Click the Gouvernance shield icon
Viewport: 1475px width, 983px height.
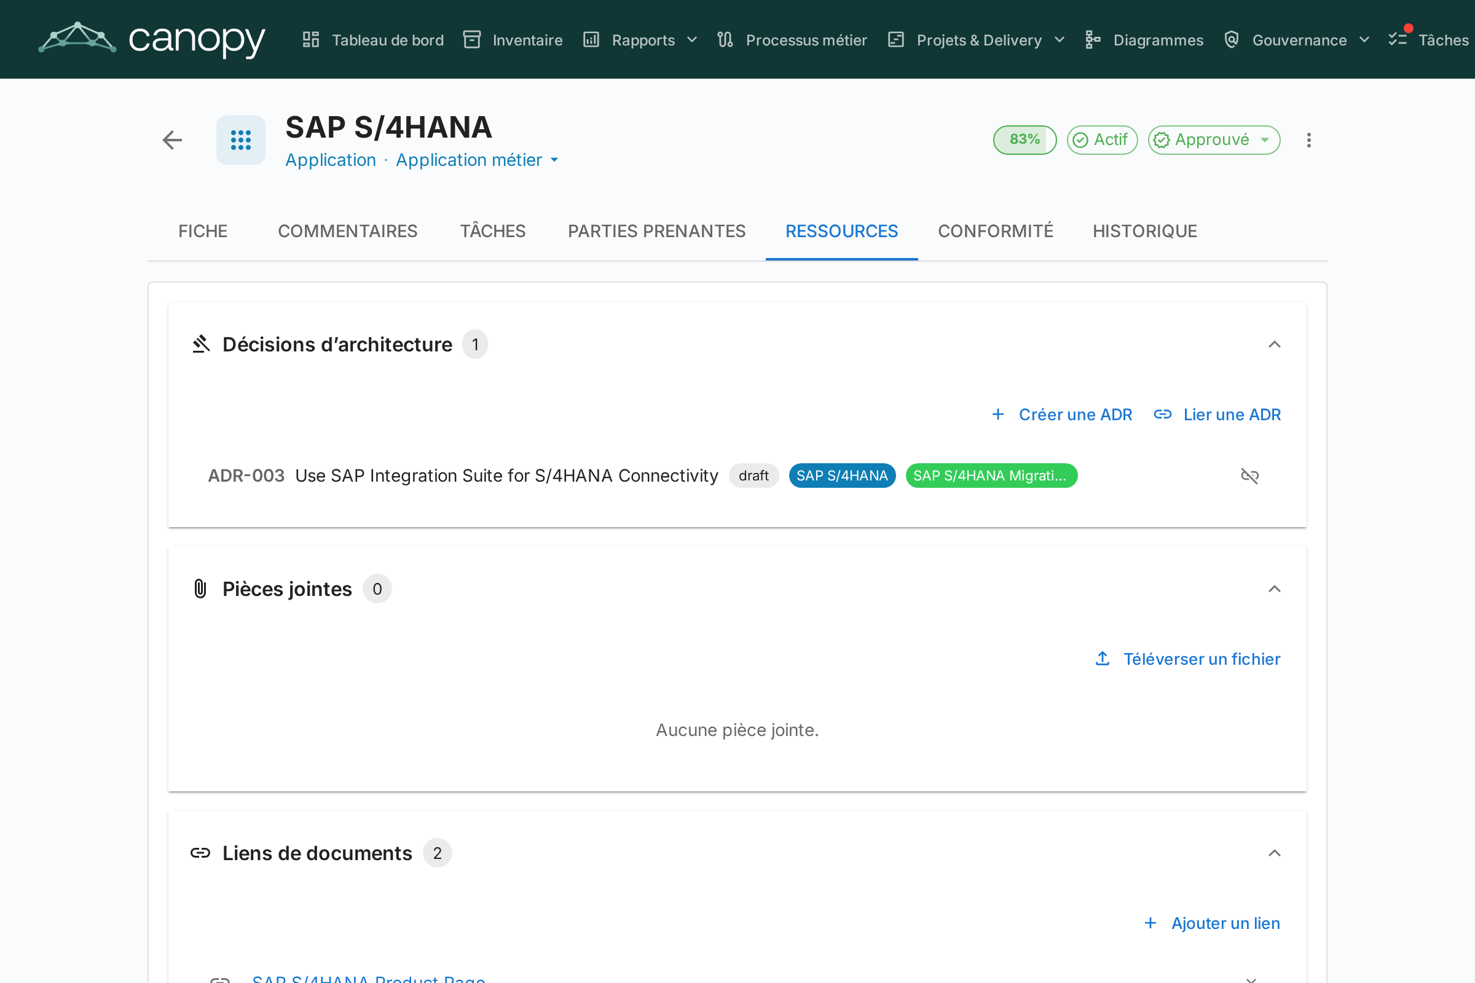(1232, 39)
